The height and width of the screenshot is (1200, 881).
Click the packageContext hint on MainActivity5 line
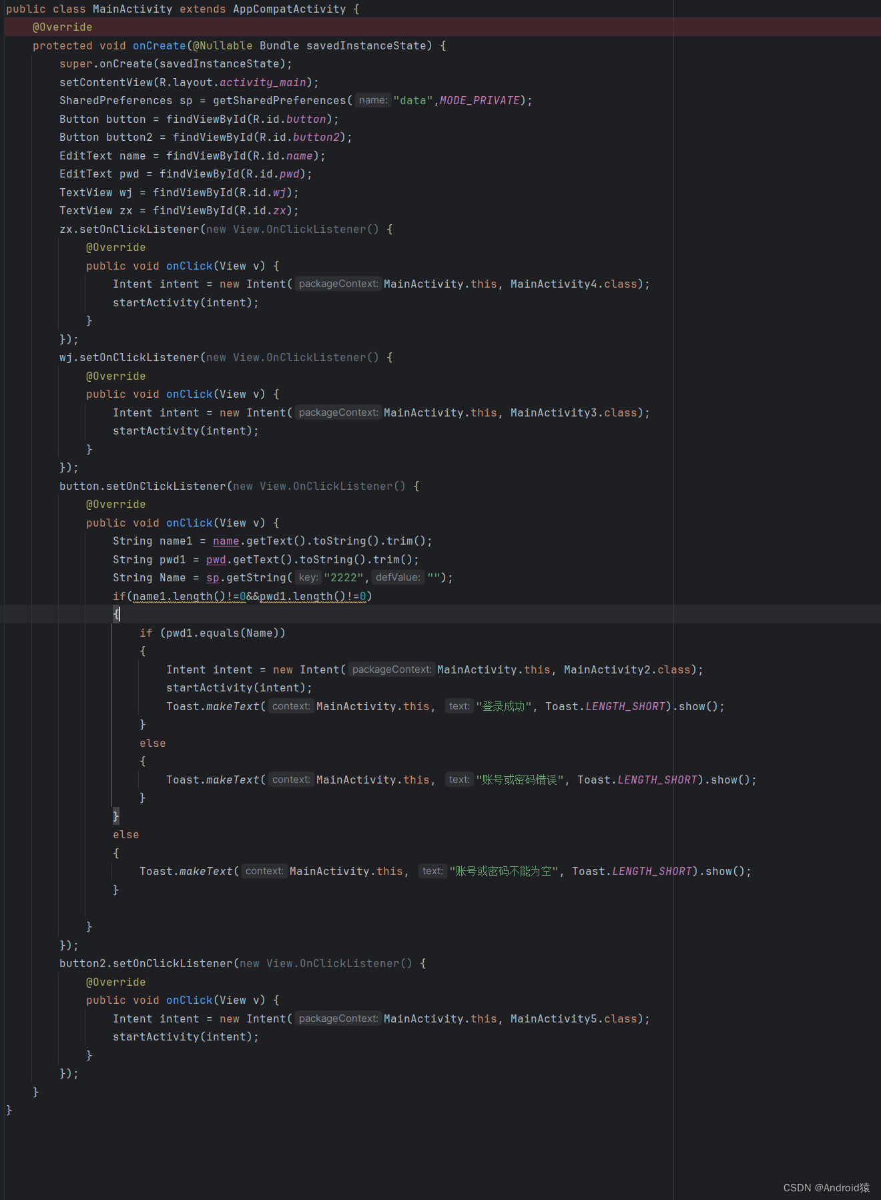[338, 1018]
